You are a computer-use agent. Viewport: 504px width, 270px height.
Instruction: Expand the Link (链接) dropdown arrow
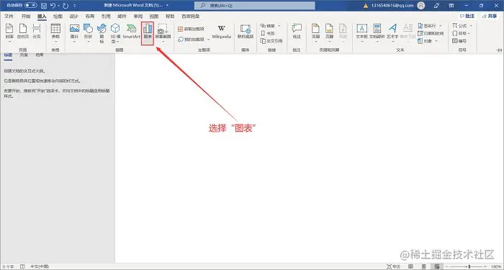tap(279, 26)
